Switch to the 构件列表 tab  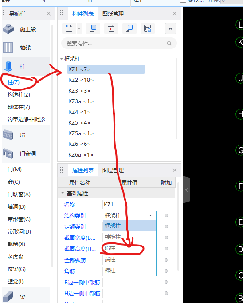83,13
